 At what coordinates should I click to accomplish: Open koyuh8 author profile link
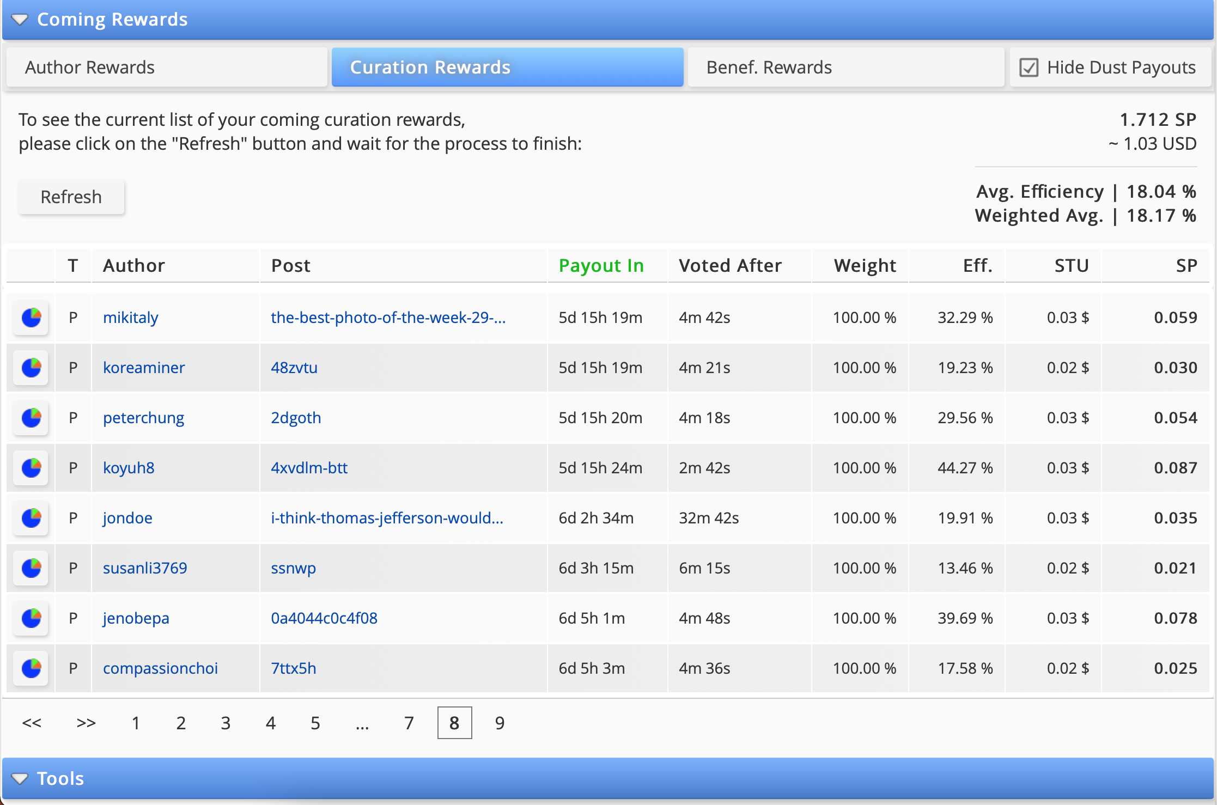[x=129, y=468]
